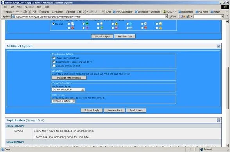
Task: Toggle Automatically parse links in text
Action: coord(54,62)
